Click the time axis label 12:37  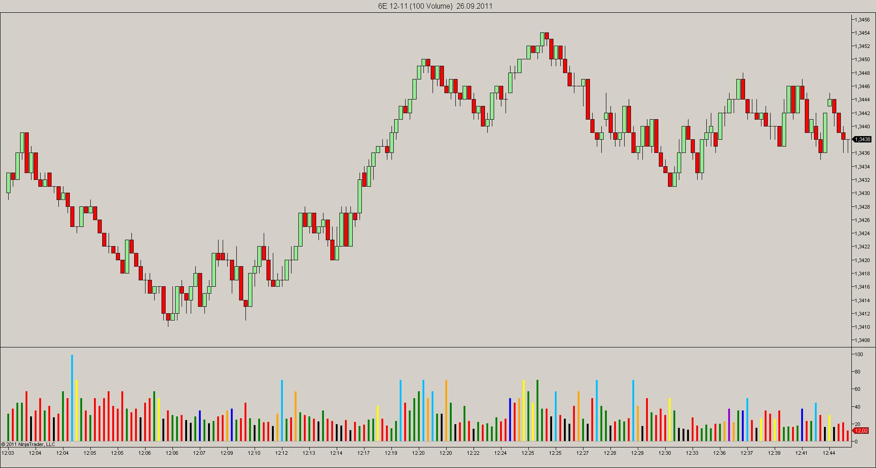tap(747, 453)
